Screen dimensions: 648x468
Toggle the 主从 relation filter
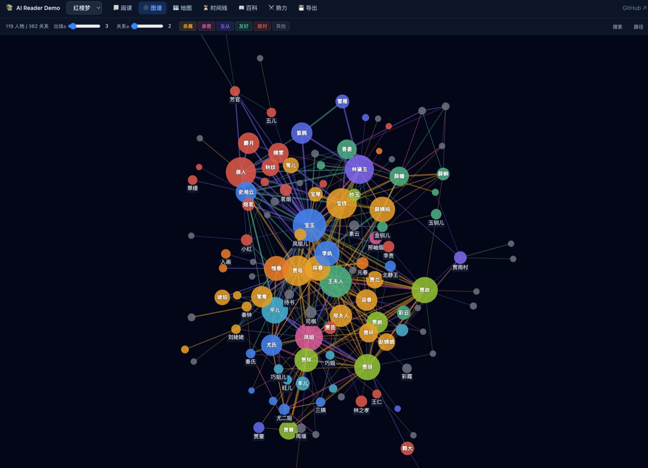[x=225, y=26]
